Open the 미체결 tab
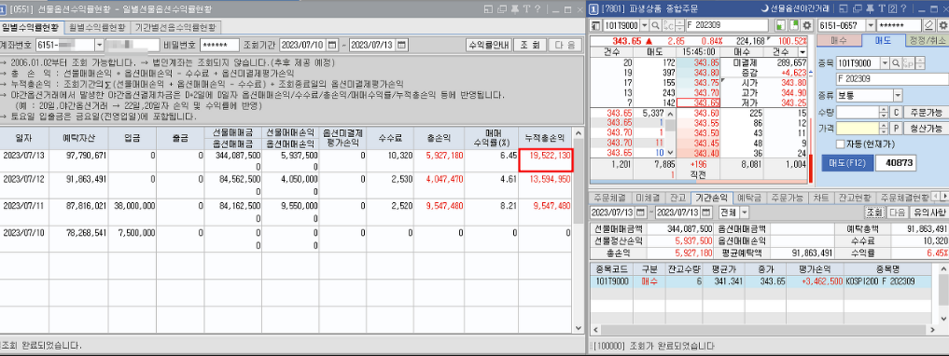 click(648, 198)
